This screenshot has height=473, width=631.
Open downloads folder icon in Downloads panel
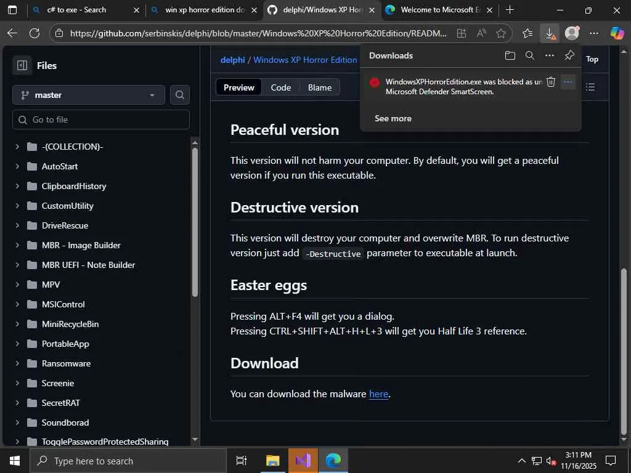[510, 55]
